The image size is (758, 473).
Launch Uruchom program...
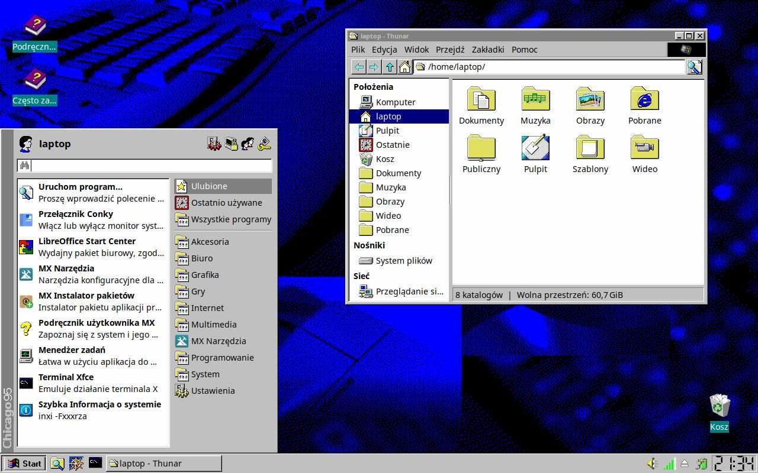(93, 193)
